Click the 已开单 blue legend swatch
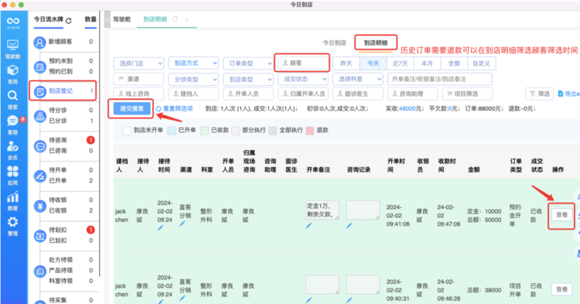The height and width of the screenshot is (304, 580). pos(171,131)
